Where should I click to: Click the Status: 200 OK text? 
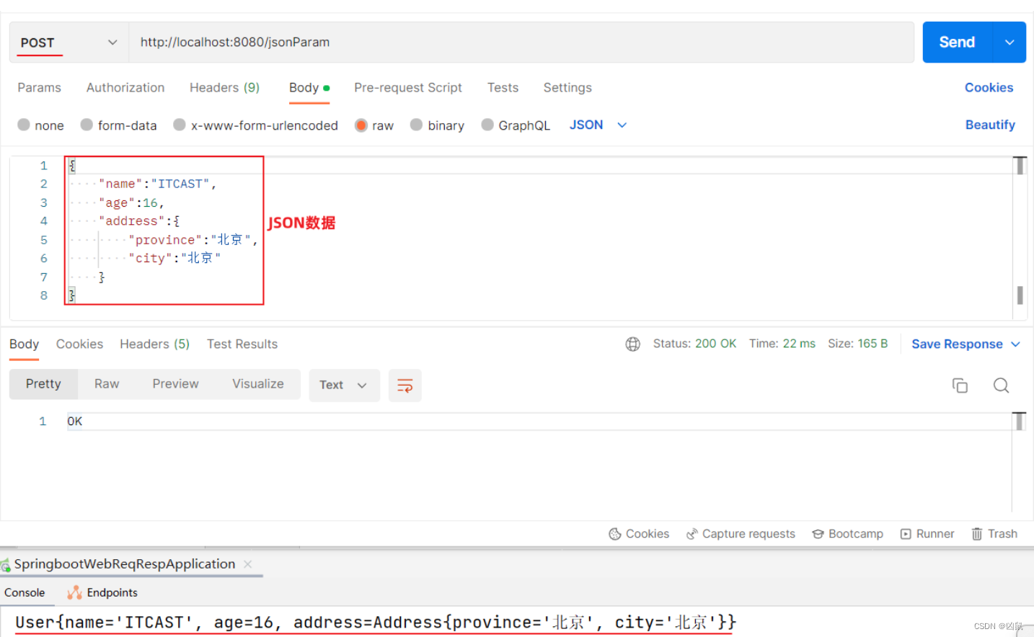point(694,344)
